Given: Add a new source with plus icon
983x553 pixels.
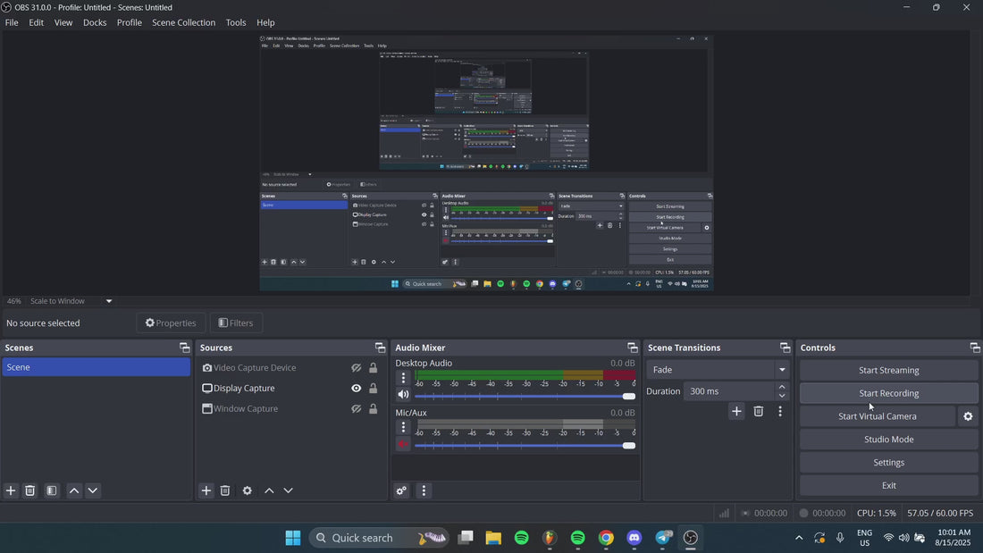Looking at the screenshot, I should point(206,490).
